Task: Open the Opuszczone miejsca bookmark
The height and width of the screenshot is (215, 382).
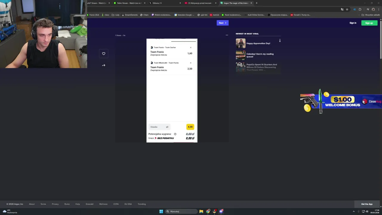Action: click(278, 15)
